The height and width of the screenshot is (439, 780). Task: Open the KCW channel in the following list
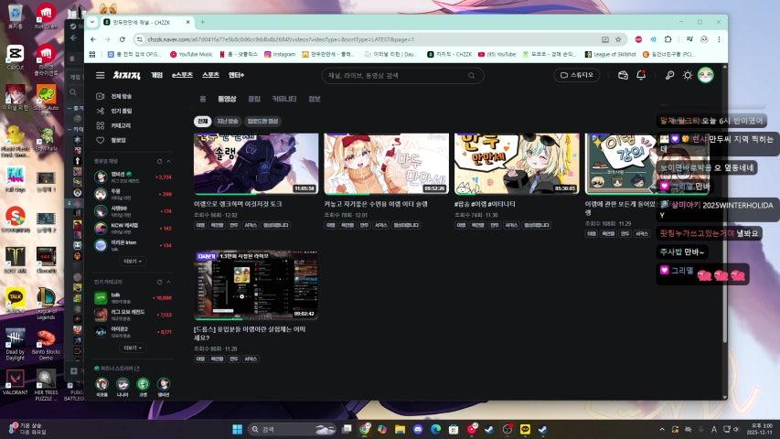pos(133,228)
